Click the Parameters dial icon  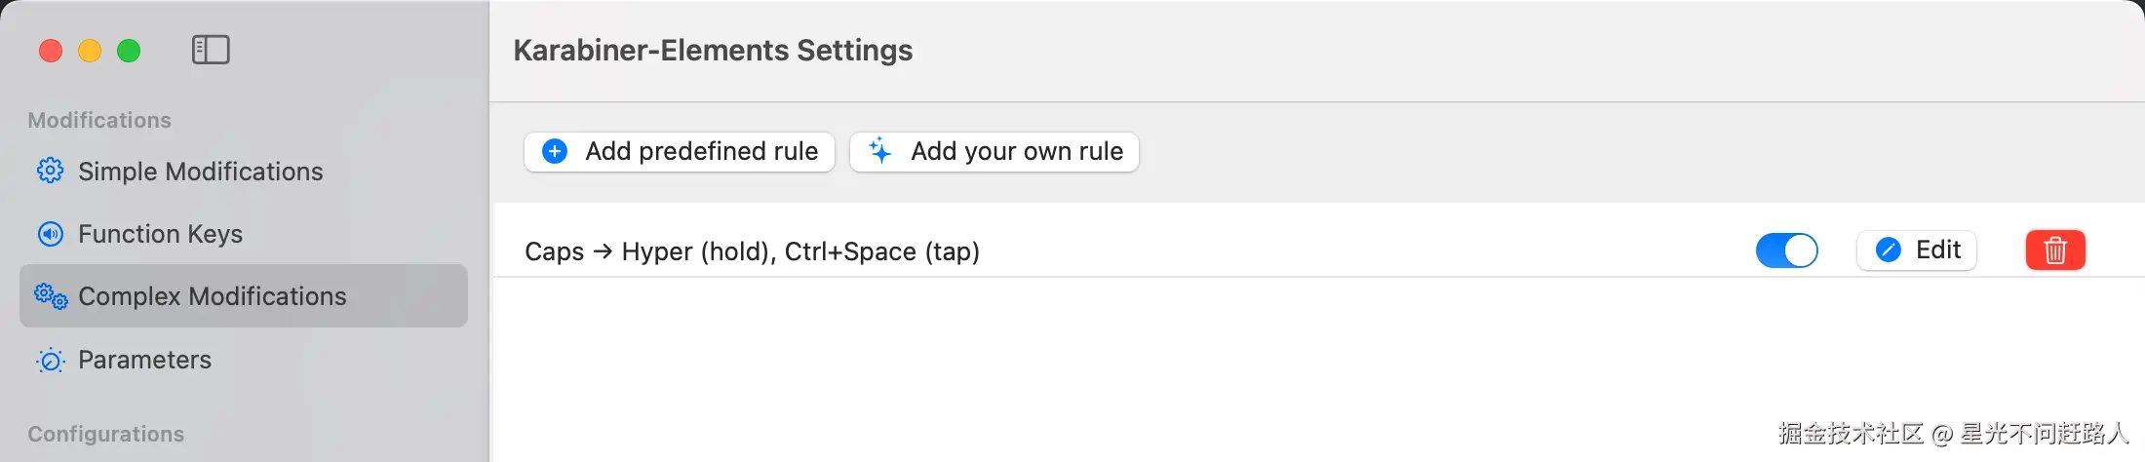pyautogui.click(x=51, y=361)
